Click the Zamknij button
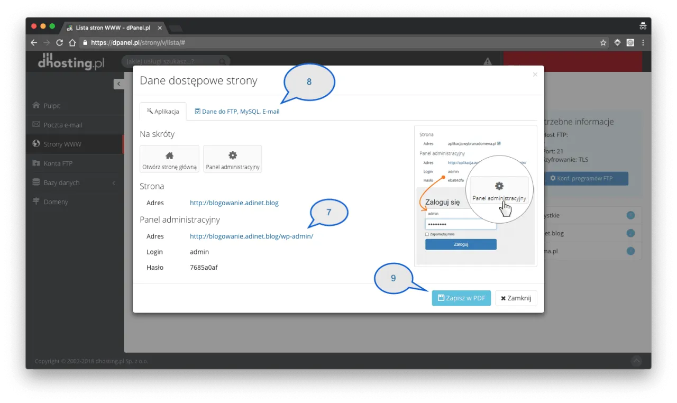The height and width of the screenshot is (403, 677). [516, 298]
